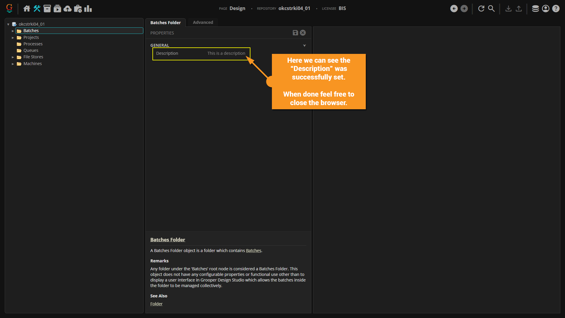565x318 pixels.
Task: Follow the Folder link under See Also
Action: (156, 304)
